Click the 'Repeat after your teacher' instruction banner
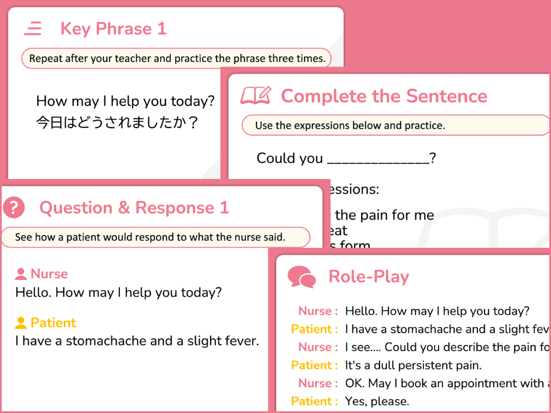551x413 pixels. (x=177, y=59)
